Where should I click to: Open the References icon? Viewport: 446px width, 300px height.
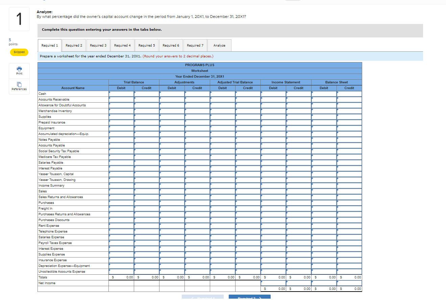click(x=19, y=86)
